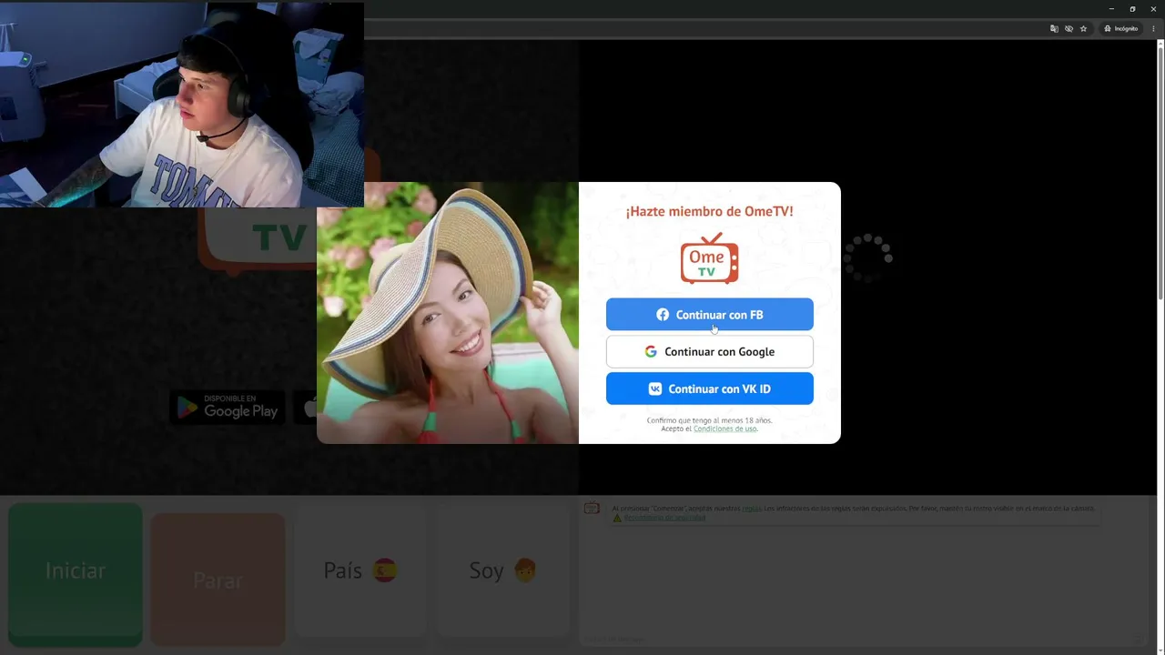Open the Incógnito profile chip

(1121, 29)
